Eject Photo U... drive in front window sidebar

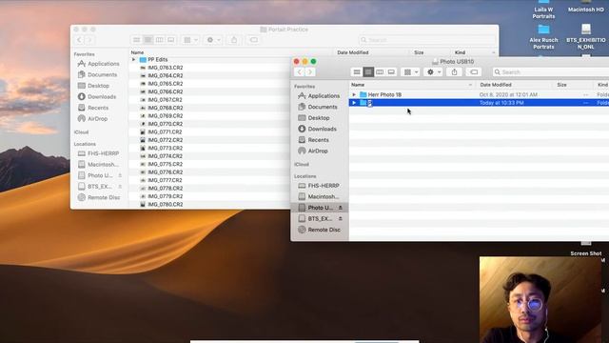(x=341, y=208)
